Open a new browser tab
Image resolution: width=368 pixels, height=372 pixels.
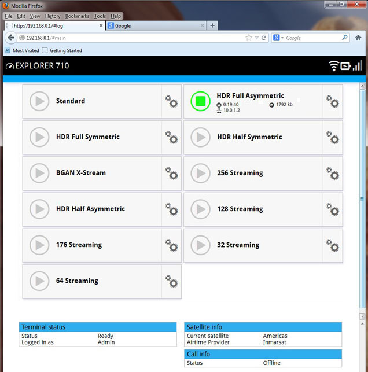(x=212, y=25)
